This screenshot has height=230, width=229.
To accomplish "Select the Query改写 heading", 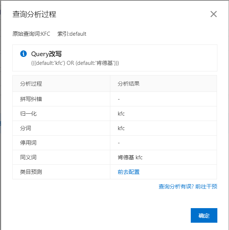I will coord(46,54).
